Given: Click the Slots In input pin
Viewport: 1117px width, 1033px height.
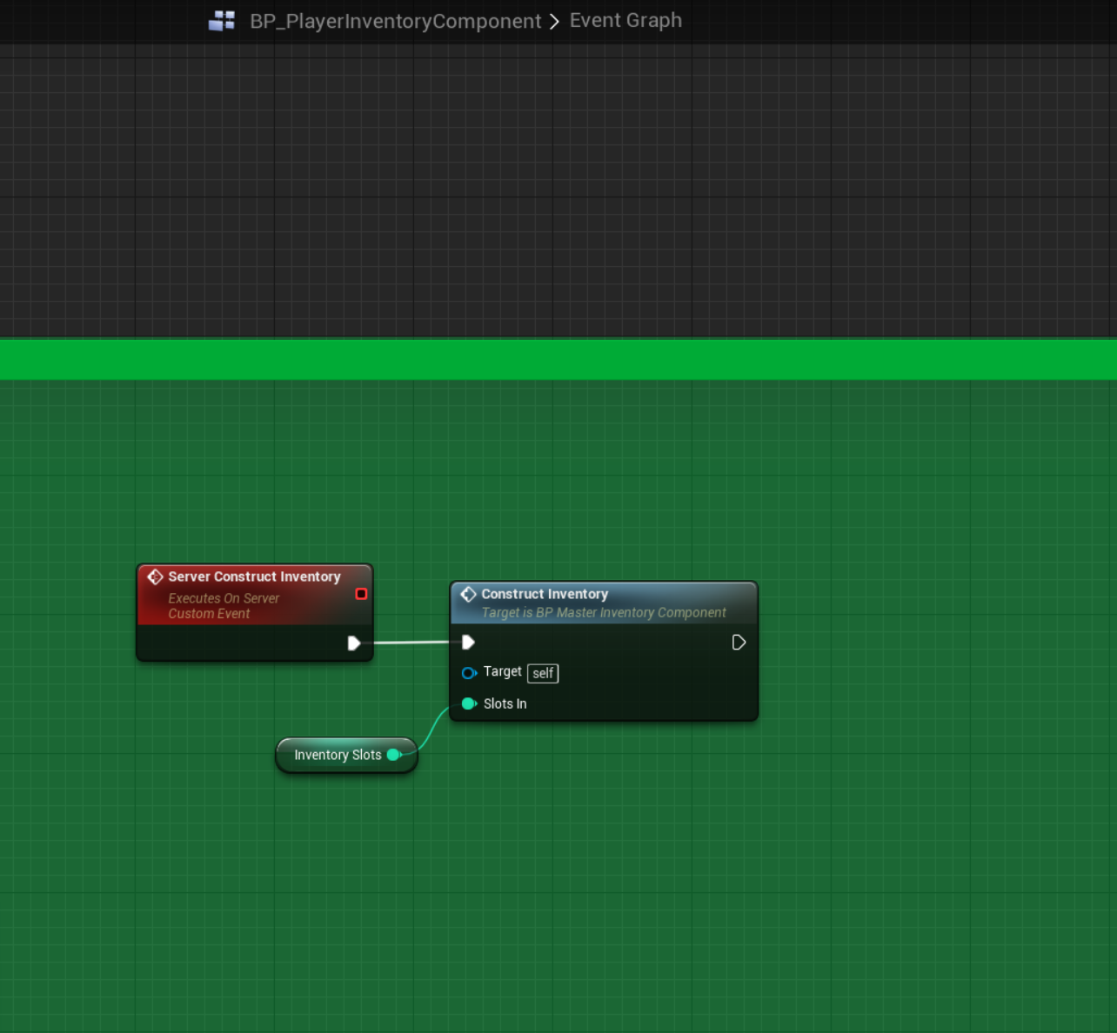Looking at the screenshot, I should click(469, 703).
